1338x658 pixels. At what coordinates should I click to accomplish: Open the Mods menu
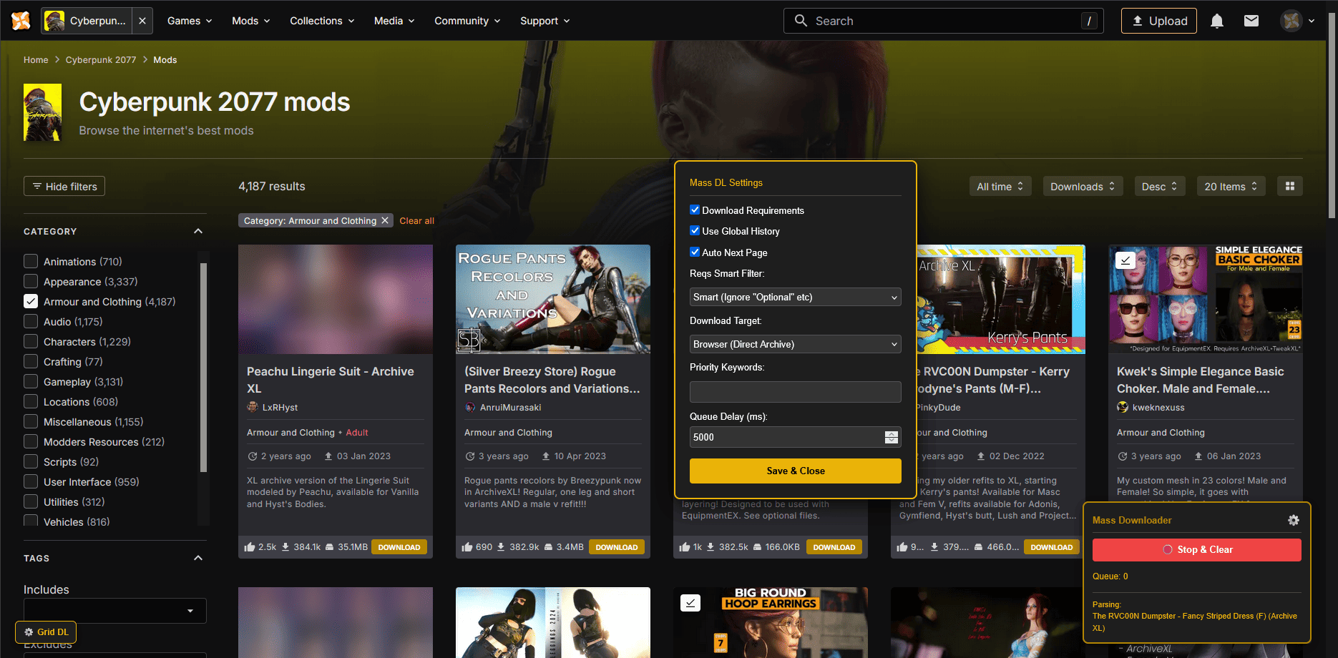click(x=250, y=21)
